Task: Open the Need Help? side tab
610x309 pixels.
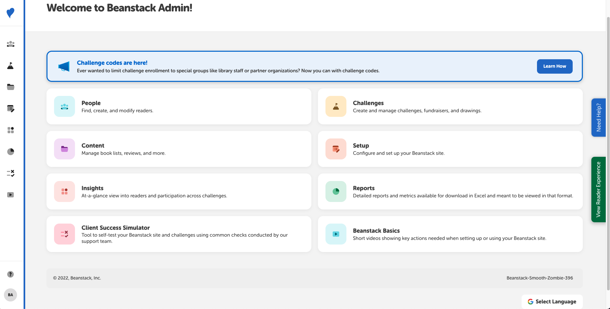Action: click(598, 118)
